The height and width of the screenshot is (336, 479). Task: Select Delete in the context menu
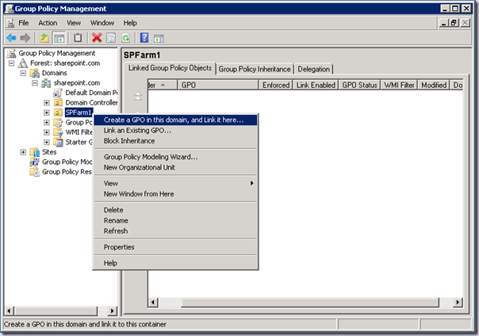pyautogui.click(x=175, y=210)
